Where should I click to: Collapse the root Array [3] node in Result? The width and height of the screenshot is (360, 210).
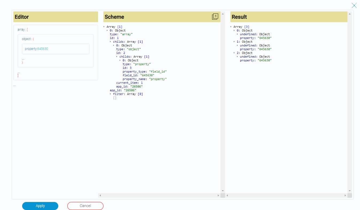click(231, 27)
